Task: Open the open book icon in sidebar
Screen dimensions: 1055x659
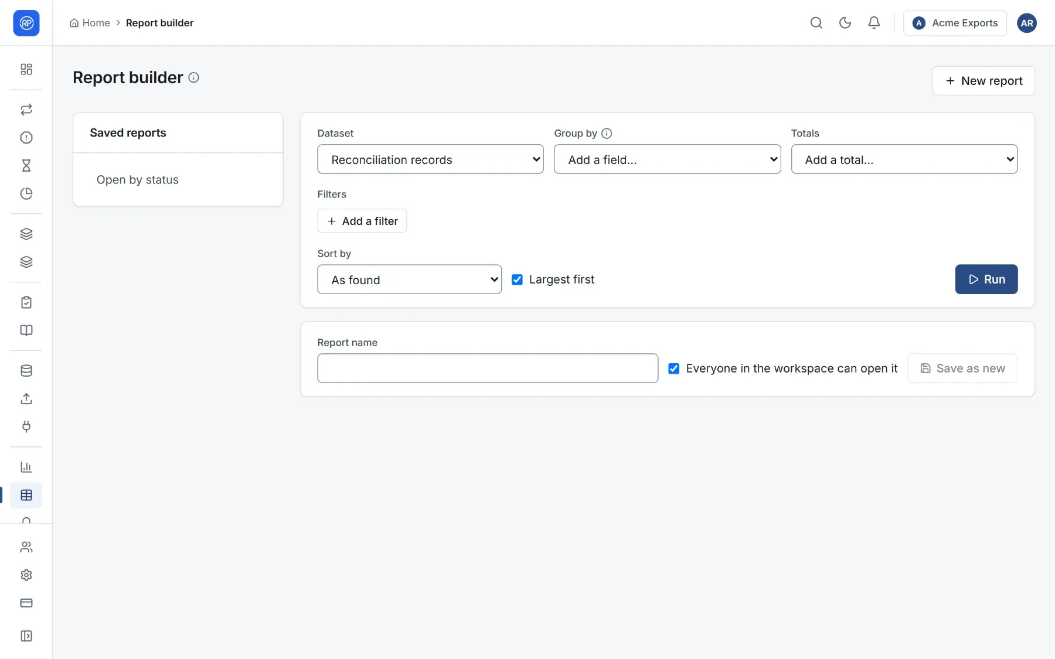Action: pyautogui.click(x=26, y=330)
